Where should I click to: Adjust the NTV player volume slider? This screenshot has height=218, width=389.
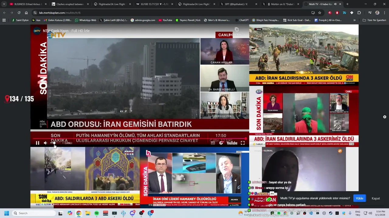[55, 143]
